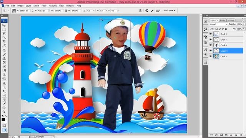This screenshot has height=138, width=246.
Task: Open the Opacity slider arrow
Action: click(244, 24)
